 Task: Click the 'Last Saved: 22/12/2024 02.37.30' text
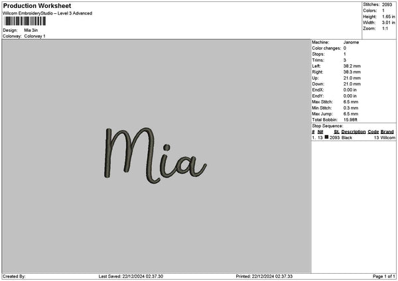[131, 276]
